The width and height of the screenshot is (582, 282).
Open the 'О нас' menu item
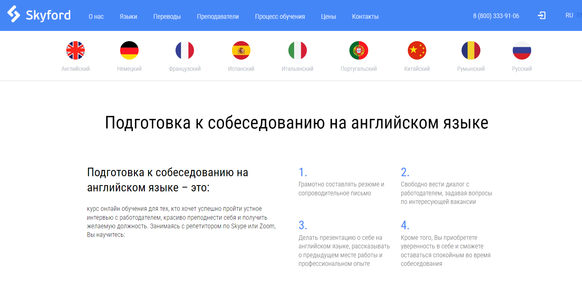pos(96,16)
